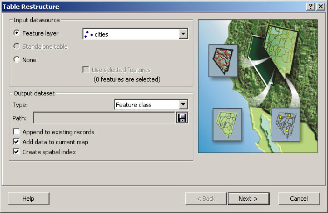Click the cities point layer icon
328x213 pixels.
point(88,34)
